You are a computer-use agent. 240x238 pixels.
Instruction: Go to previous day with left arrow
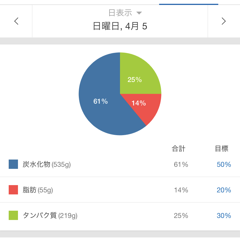17,21
